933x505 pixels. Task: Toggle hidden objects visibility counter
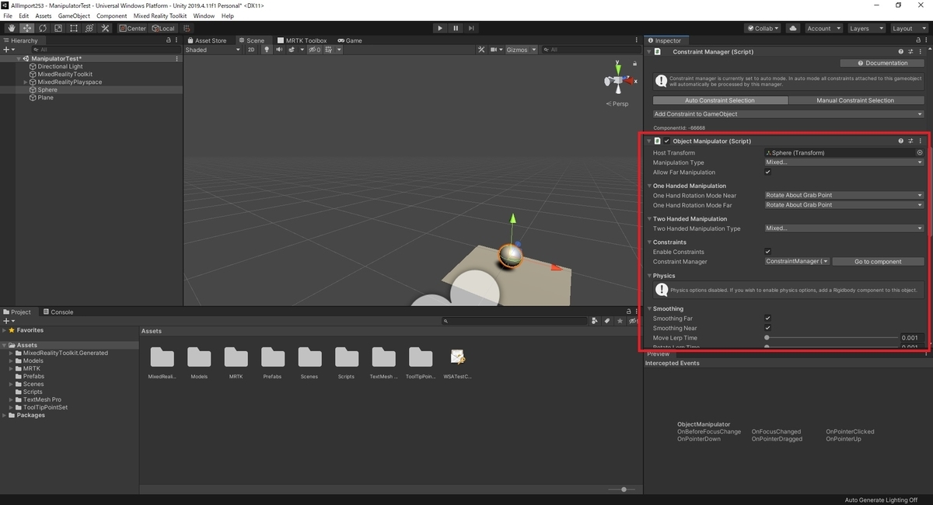pyautogui.click(x=314, y=50)
